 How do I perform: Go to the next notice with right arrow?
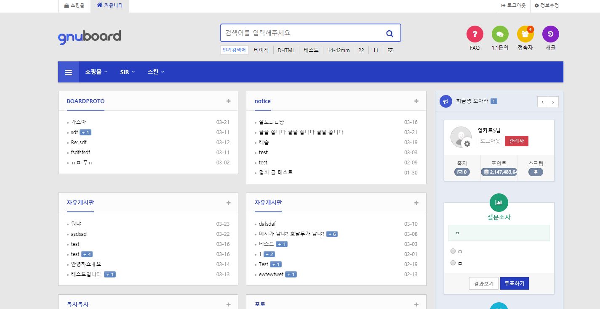tap(553, 102)
